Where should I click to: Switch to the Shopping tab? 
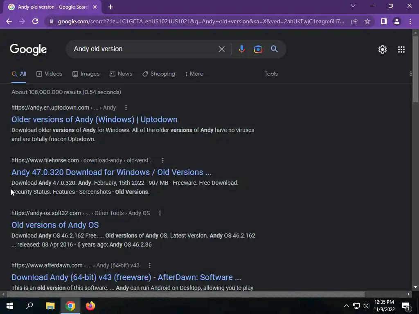click(159, 74)
